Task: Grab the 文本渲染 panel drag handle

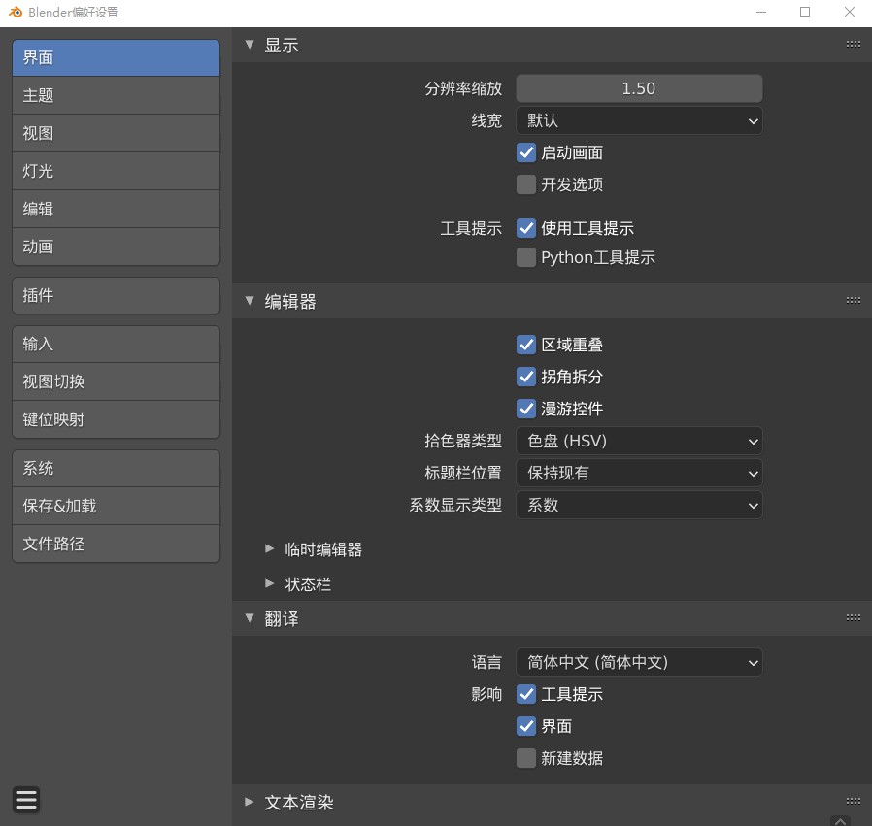Action: (x=854, y=801)
